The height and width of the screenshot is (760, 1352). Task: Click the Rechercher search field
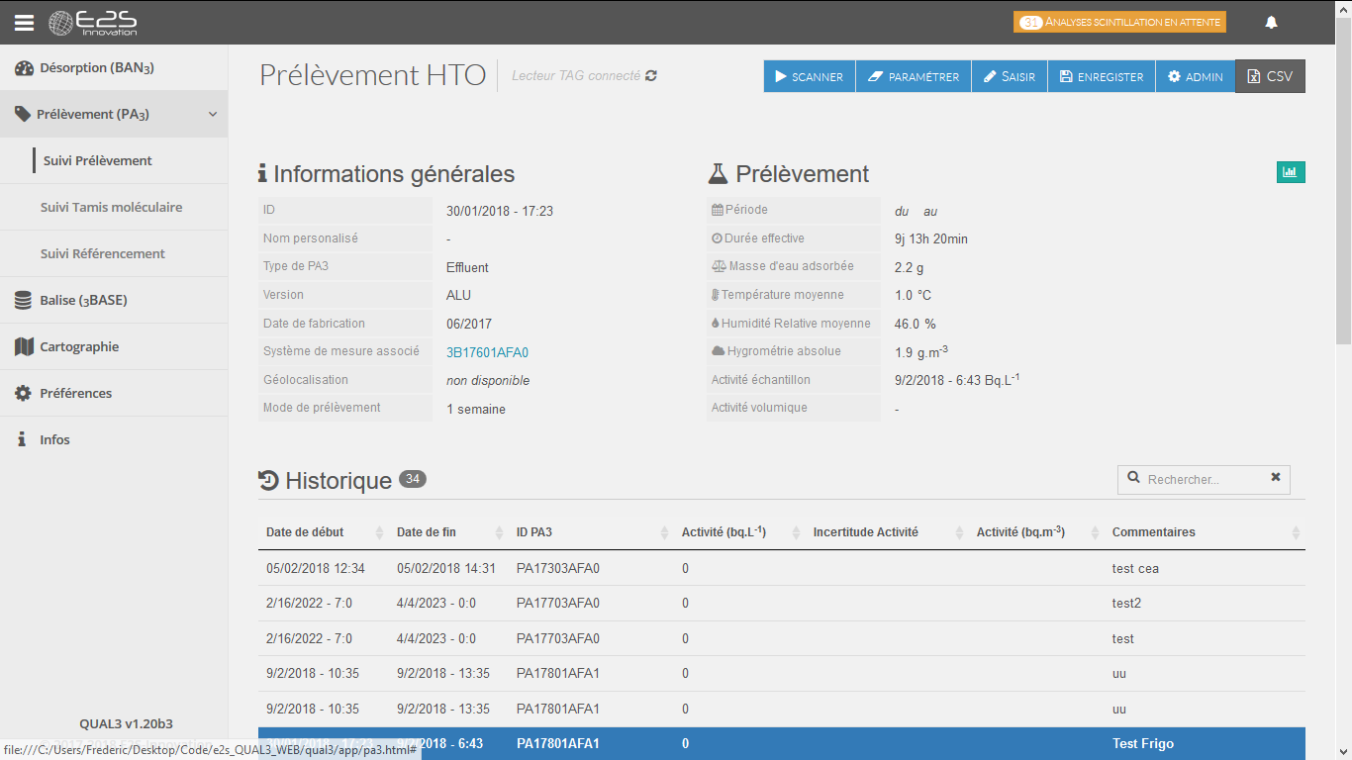click(x=1203, y=479)
